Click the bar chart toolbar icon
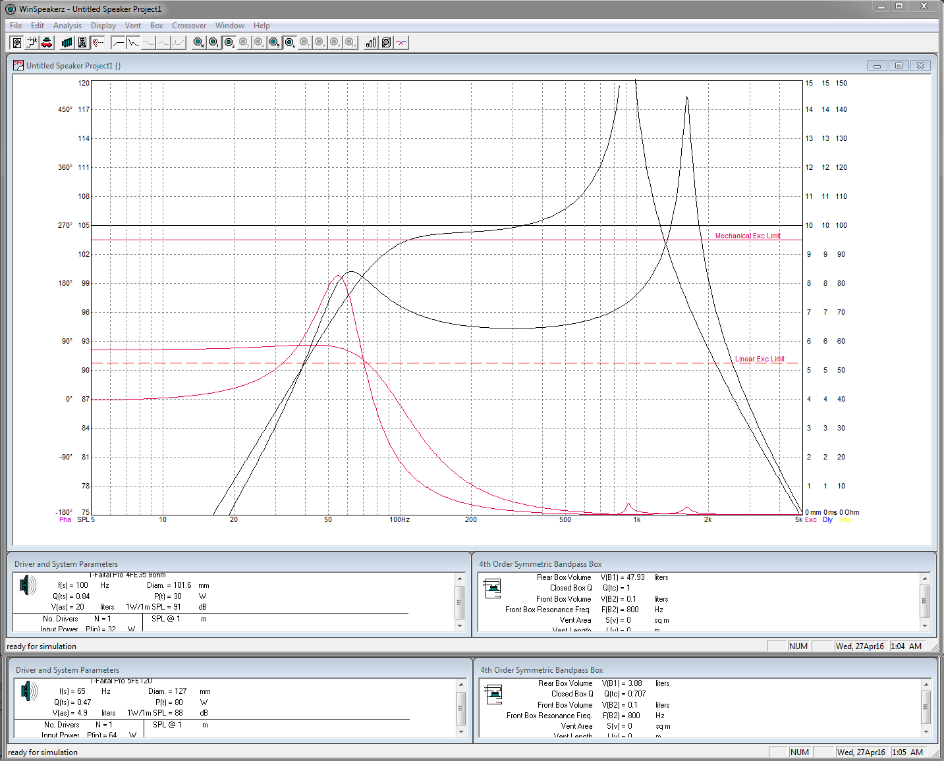Viewport: 944px width, 761px height. click(371, 43)
